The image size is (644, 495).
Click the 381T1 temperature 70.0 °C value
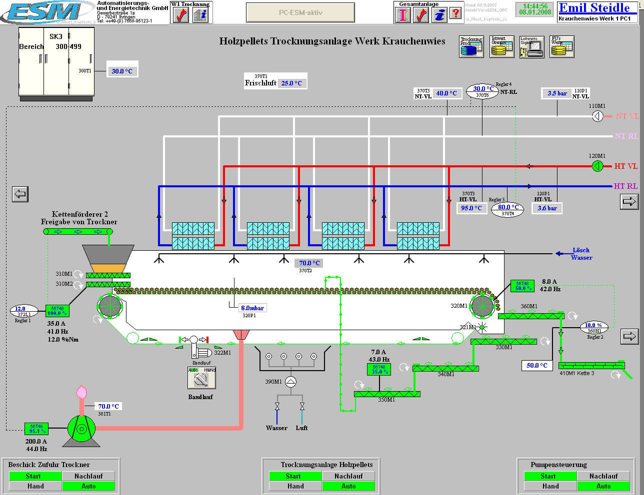(108, 407)
